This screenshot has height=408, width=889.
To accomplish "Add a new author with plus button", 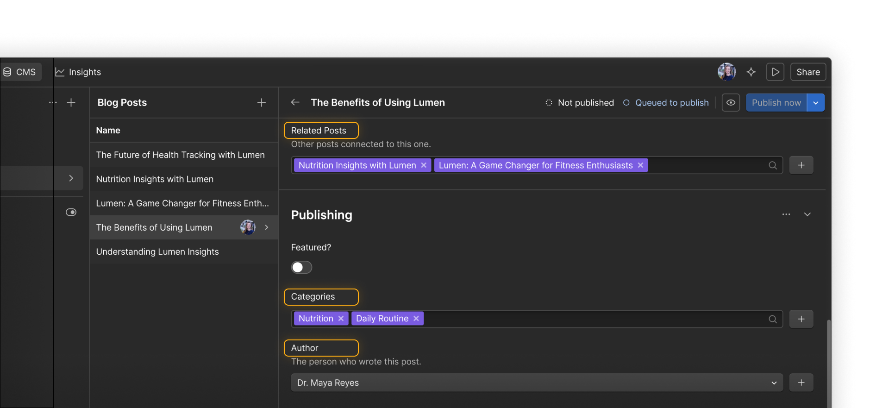I will tap(801, 383).
